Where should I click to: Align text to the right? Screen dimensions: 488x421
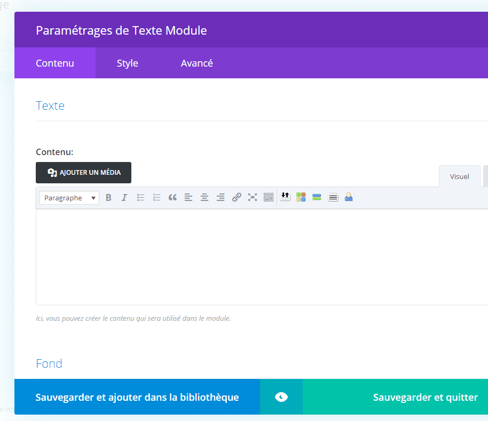coord(221,197)
